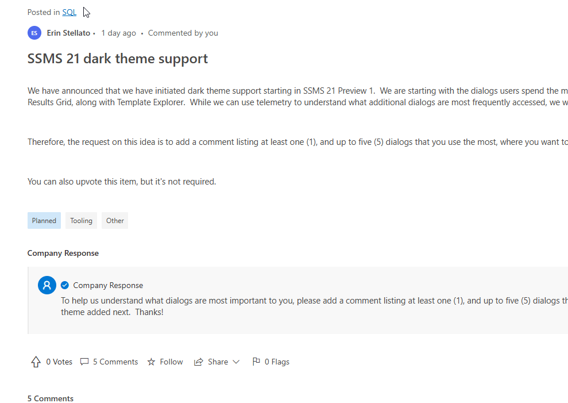Select the Planned status tag
The height and width of the screenshot is (403, 568).
pos(44,220)
